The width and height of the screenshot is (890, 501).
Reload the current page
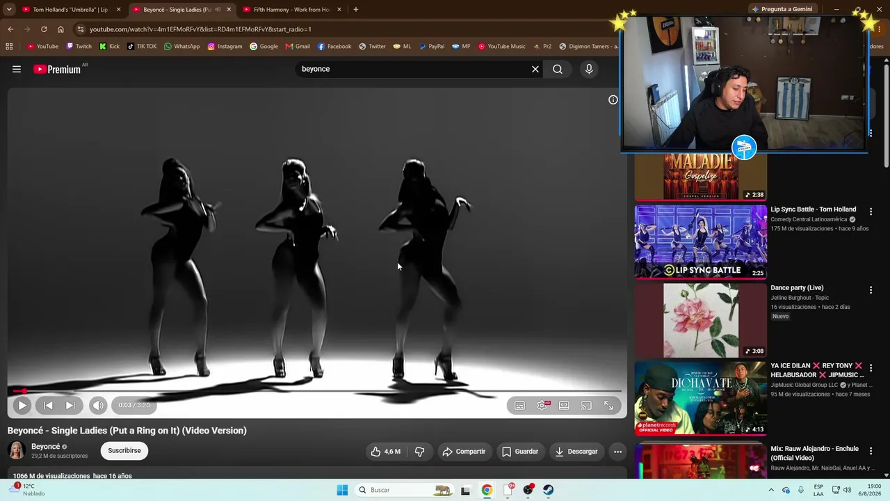pyautogui.click(x=44, y=29)
